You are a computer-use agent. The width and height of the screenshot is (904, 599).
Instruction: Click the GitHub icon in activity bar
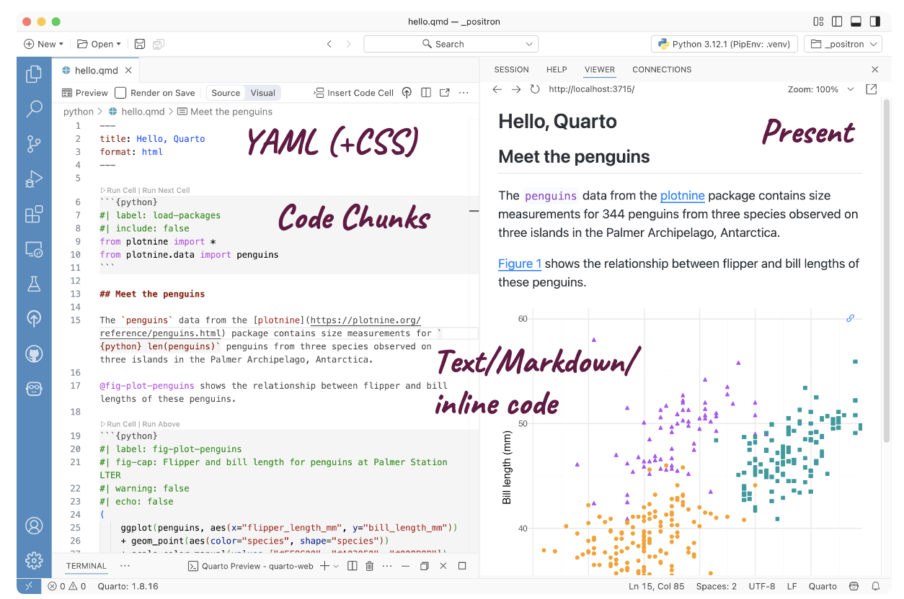pyautogui.click(x=34, y=353)
